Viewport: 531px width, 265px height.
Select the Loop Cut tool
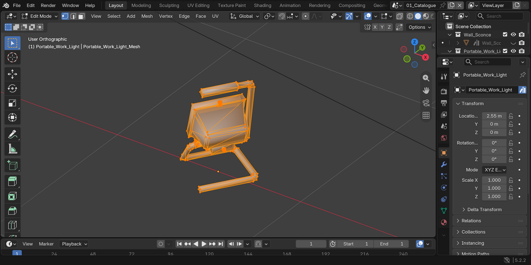point(12,225)
